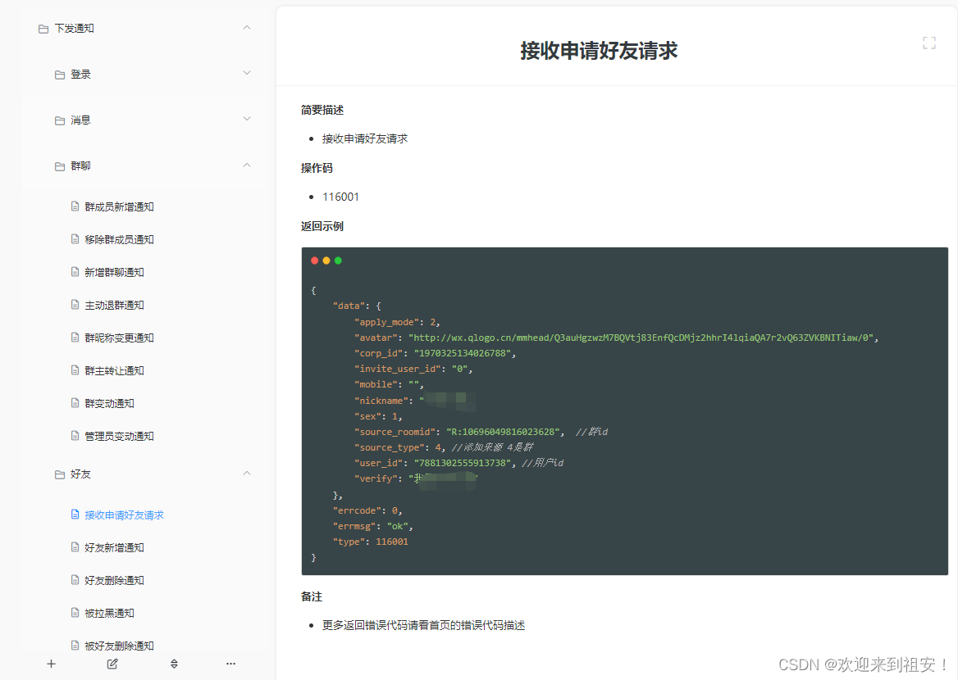Click the avatar URL string in code
Image resolution: width=958 pixels, height=680 pixels.
coord(641,338)
